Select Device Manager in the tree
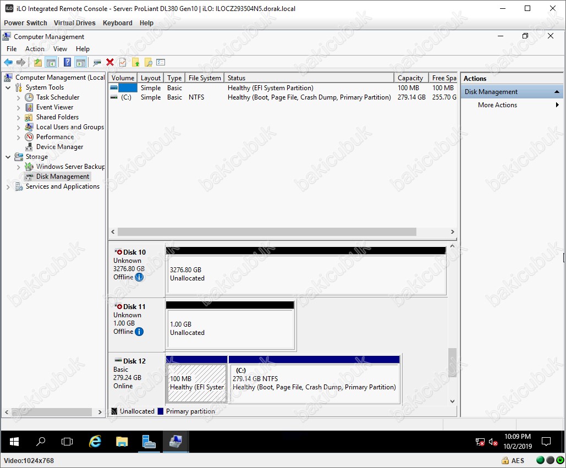Image resolution: width=566 pixels, height=468 pixels. point(59,147)
